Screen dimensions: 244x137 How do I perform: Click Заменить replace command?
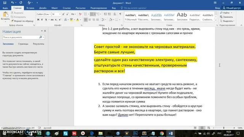pyautogui.click(x=226, y=17)
